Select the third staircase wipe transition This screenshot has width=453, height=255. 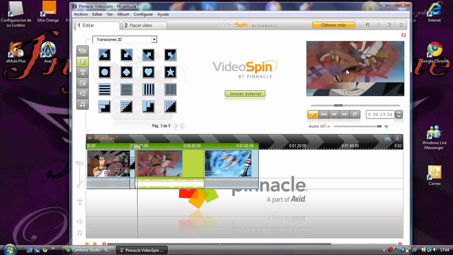click(x=148, y=107)
